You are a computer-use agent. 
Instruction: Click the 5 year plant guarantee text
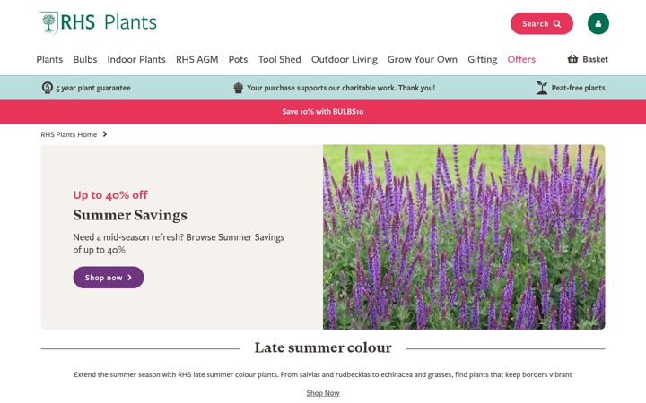coord(93,88)
